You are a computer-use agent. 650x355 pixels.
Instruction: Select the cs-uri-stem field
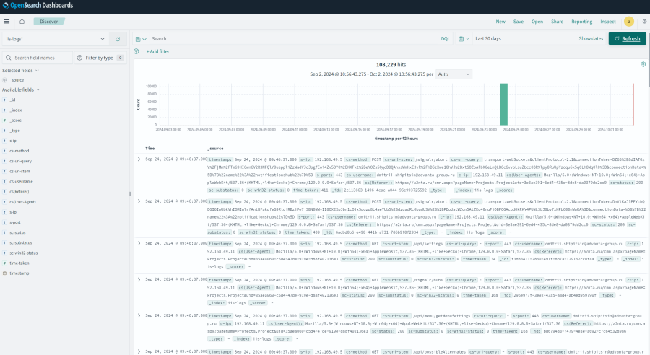click(x=19, y=171)
